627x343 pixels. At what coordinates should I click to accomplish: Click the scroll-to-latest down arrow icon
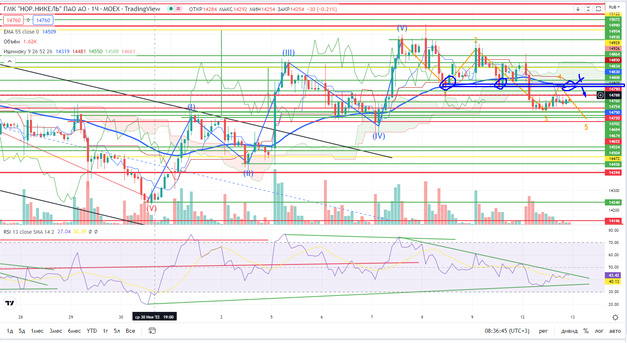pyautogui.click(x=578, y=9)
